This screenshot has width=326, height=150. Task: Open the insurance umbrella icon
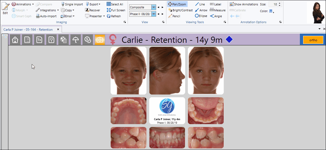[76, 40]
